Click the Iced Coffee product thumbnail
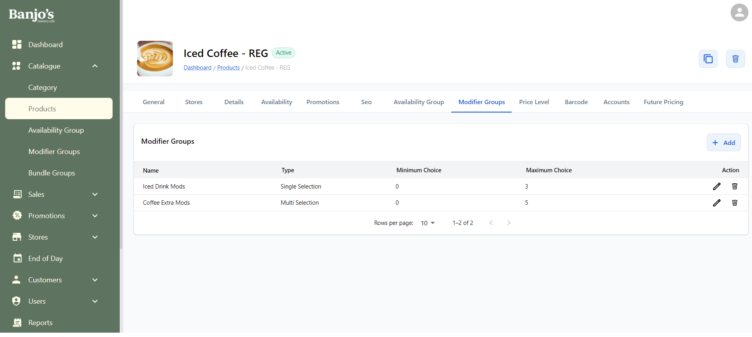This screenshot has height=337, width=752. point(155,59)
